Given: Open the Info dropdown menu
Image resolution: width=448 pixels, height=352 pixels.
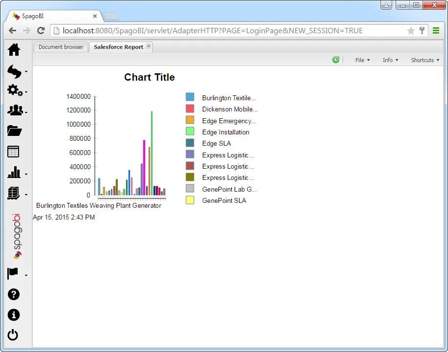Looking at the screenshot, I should coord(389,60).
